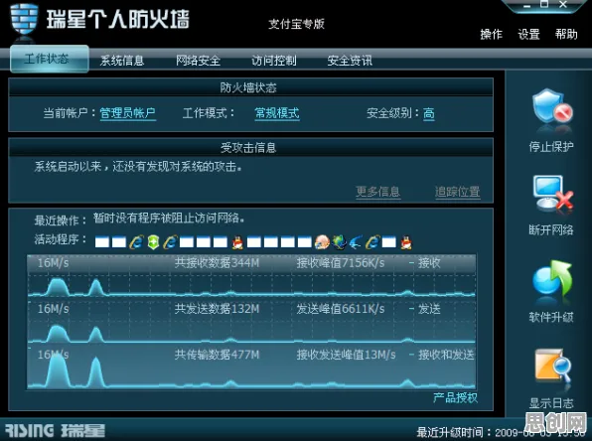Open the 更多信息 link
The width and height of the screenshot is (592, 441).
click(377, 192)
